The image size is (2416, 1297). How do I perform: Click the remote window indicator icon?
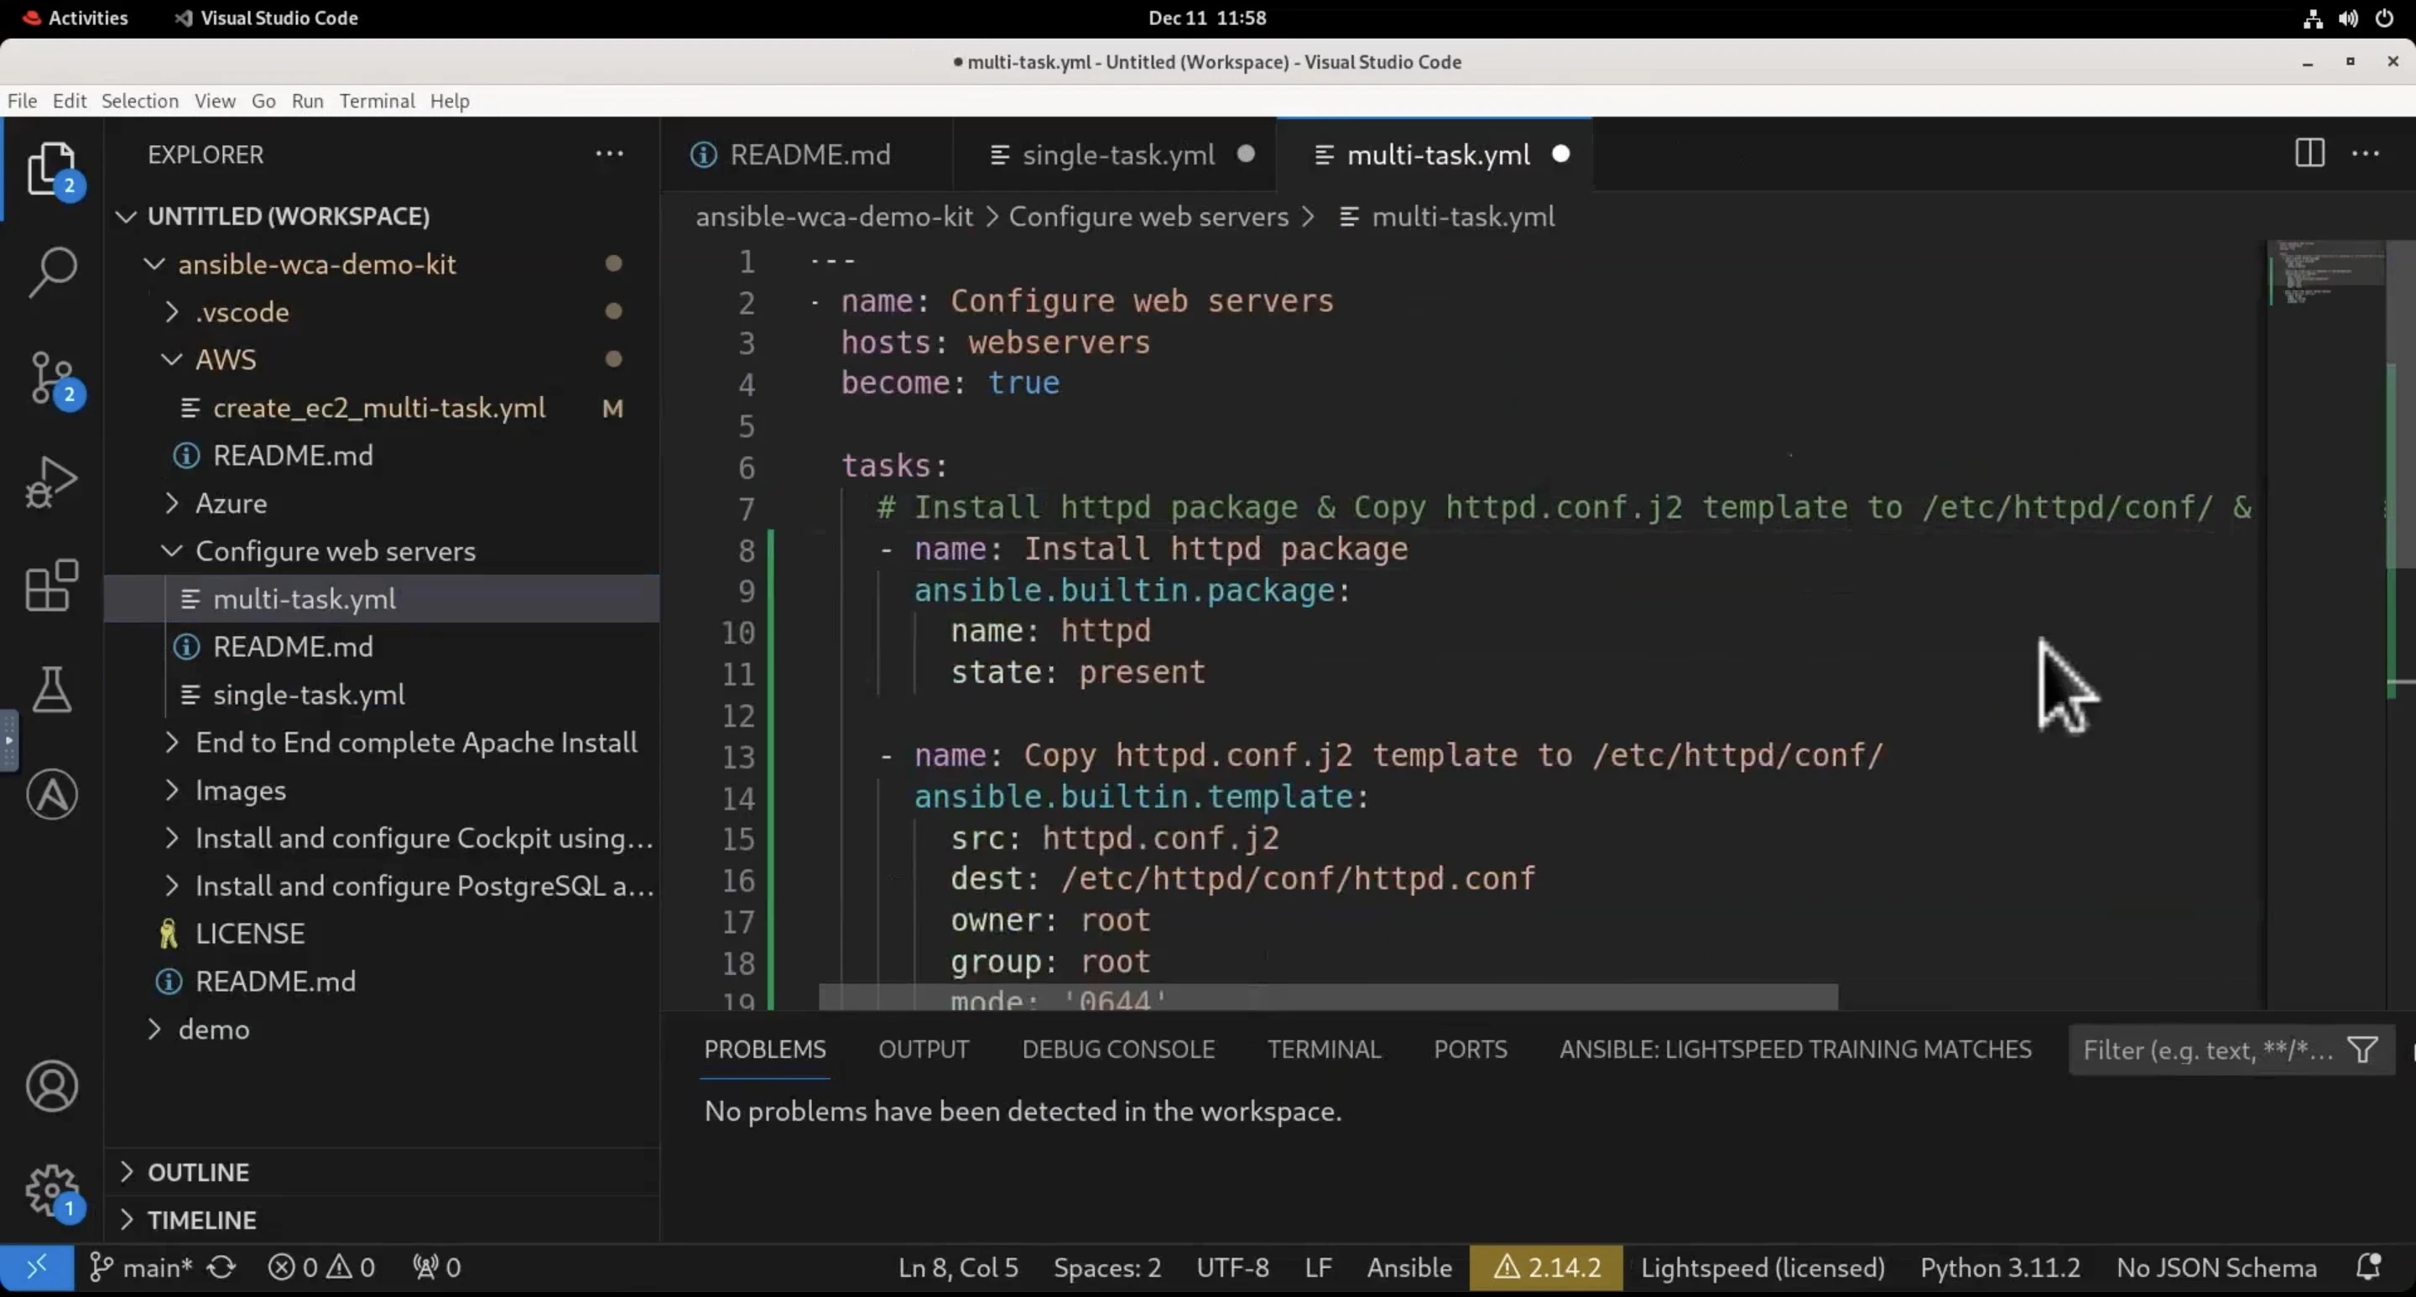pos(37,1268)
